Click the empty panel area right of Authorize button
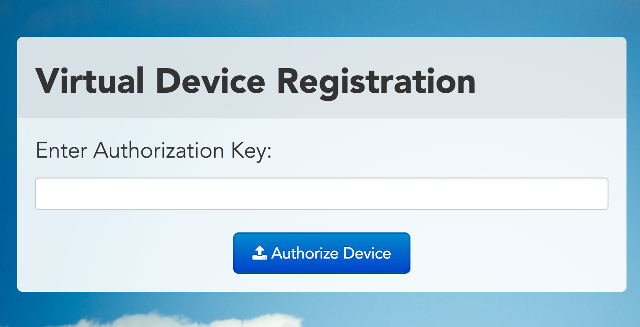This screenshot has height=327, width=640. point(518,253)
